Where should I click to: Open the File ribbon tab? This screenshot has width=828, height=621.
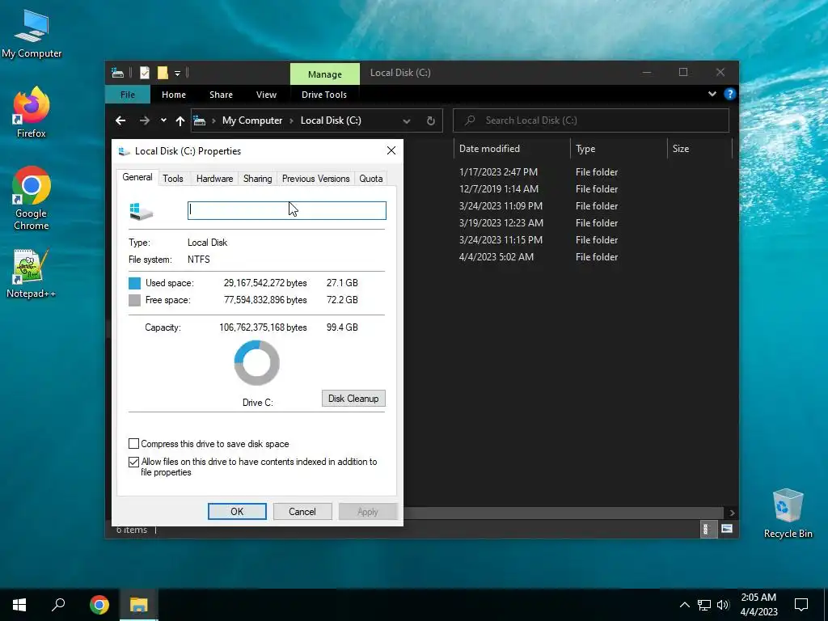(128, 95)
